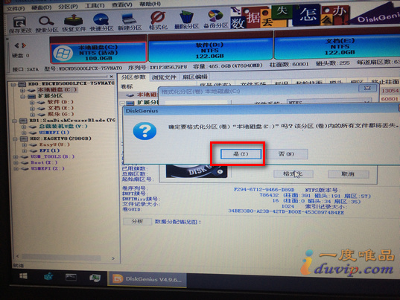Click the Search Partitions (搜索分区) magnifier icon
The width and height of the screenshot is (400, 300).
[x=46, y=24]
